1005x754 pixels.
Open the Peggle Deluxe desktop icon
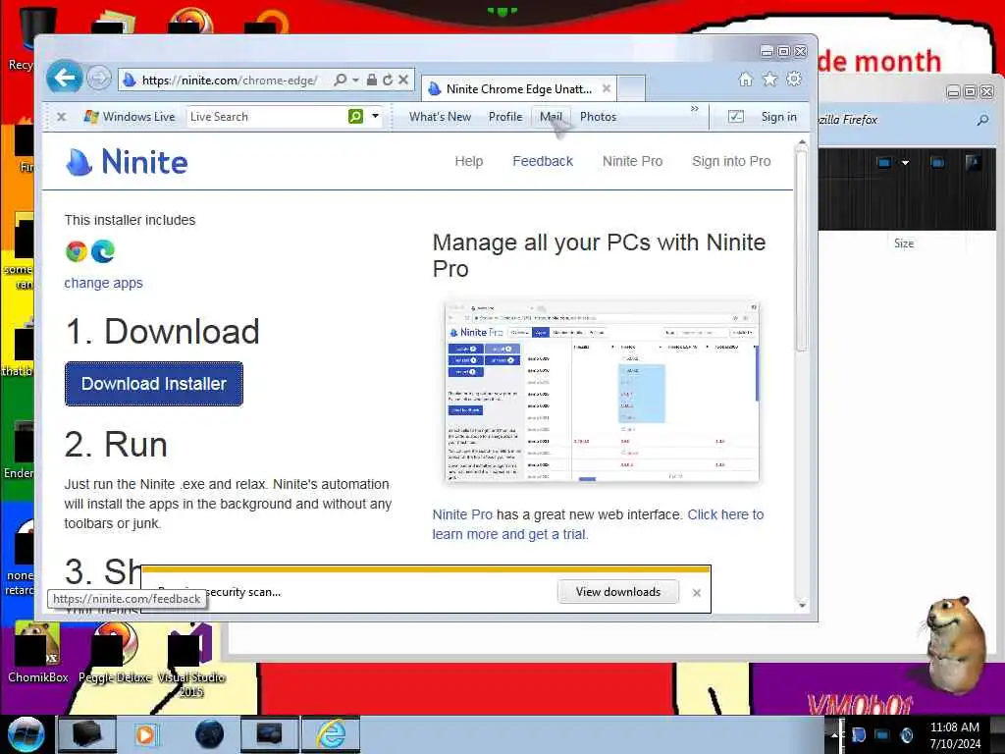pos(115,653)
